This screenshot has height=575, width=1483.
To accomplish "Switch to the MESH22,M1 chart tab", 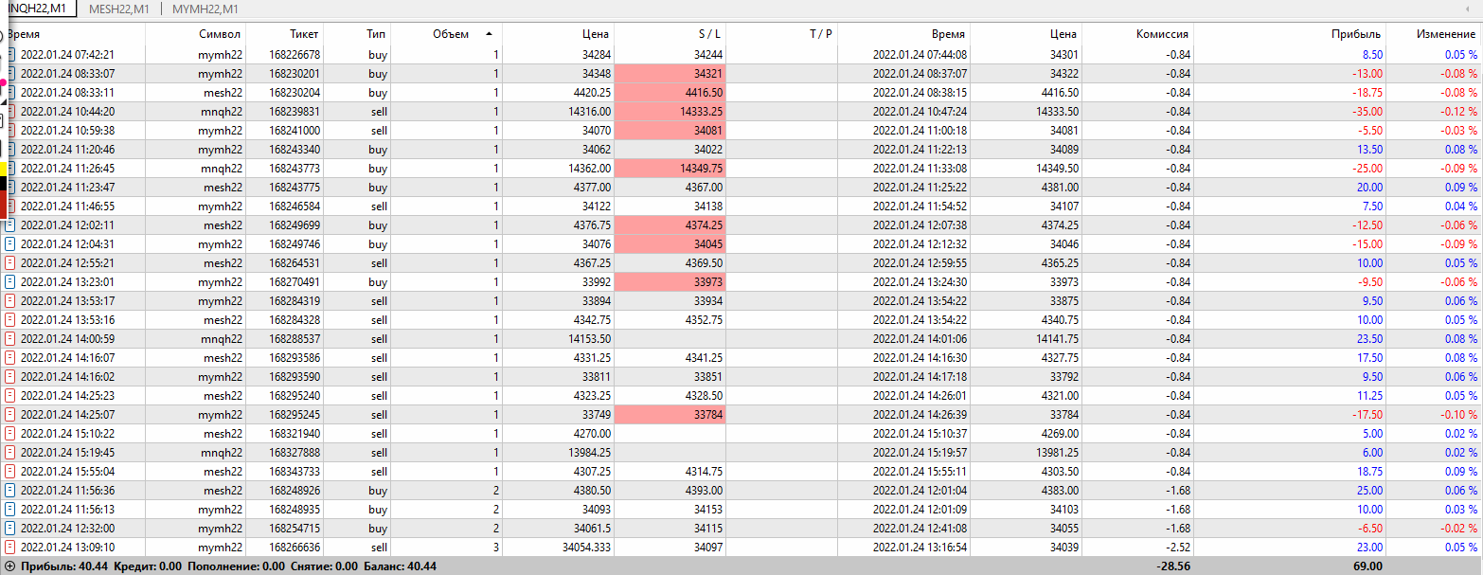I will pyautogui.click(x=117, y=9).
